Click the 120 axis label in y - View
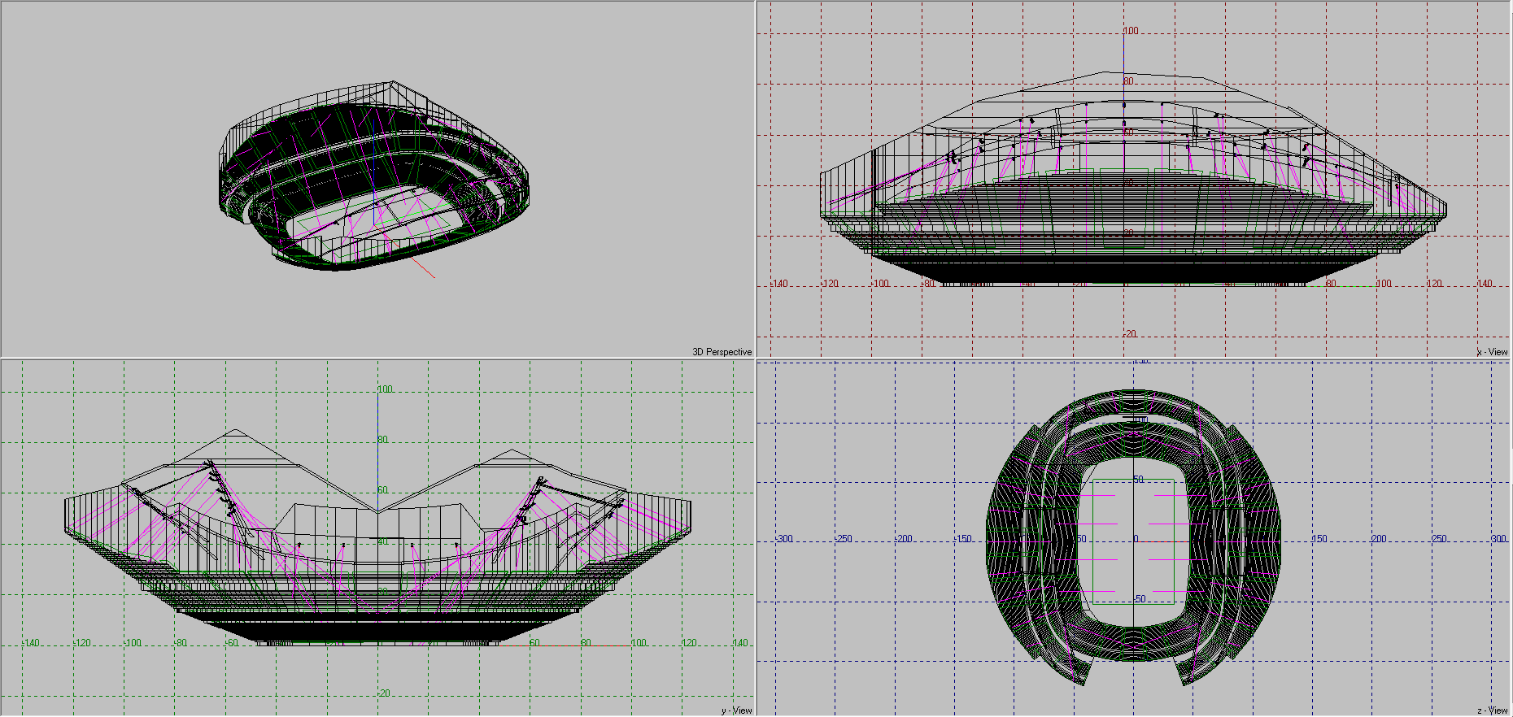This screenshot has width=1513, height=717. click(x=689, y=643)
